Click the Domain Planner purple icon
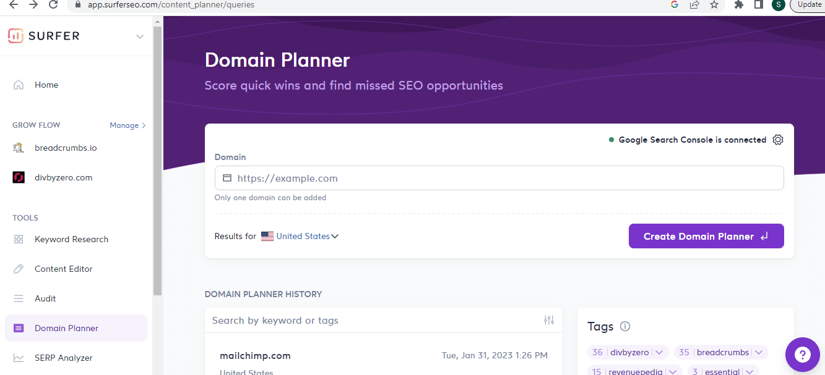Screen dimensions: 825x375 pos(19,328)
